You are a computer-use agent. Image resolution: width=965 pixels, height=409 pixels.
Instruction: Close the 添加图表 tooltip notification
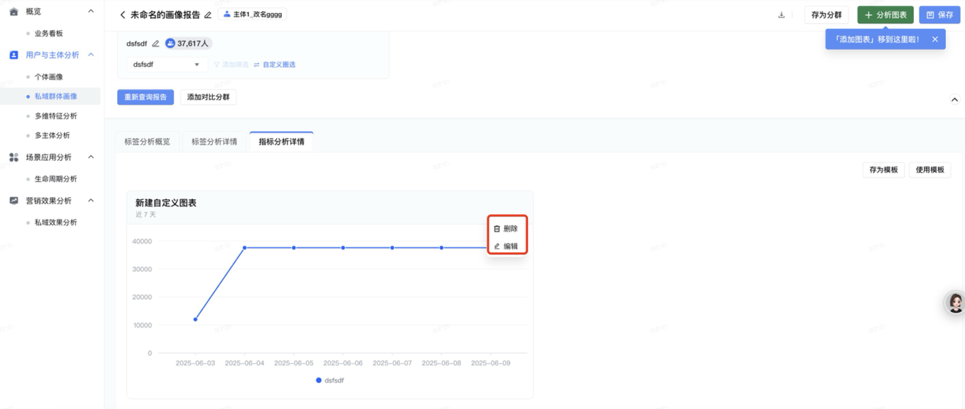[x=935, y=39]
